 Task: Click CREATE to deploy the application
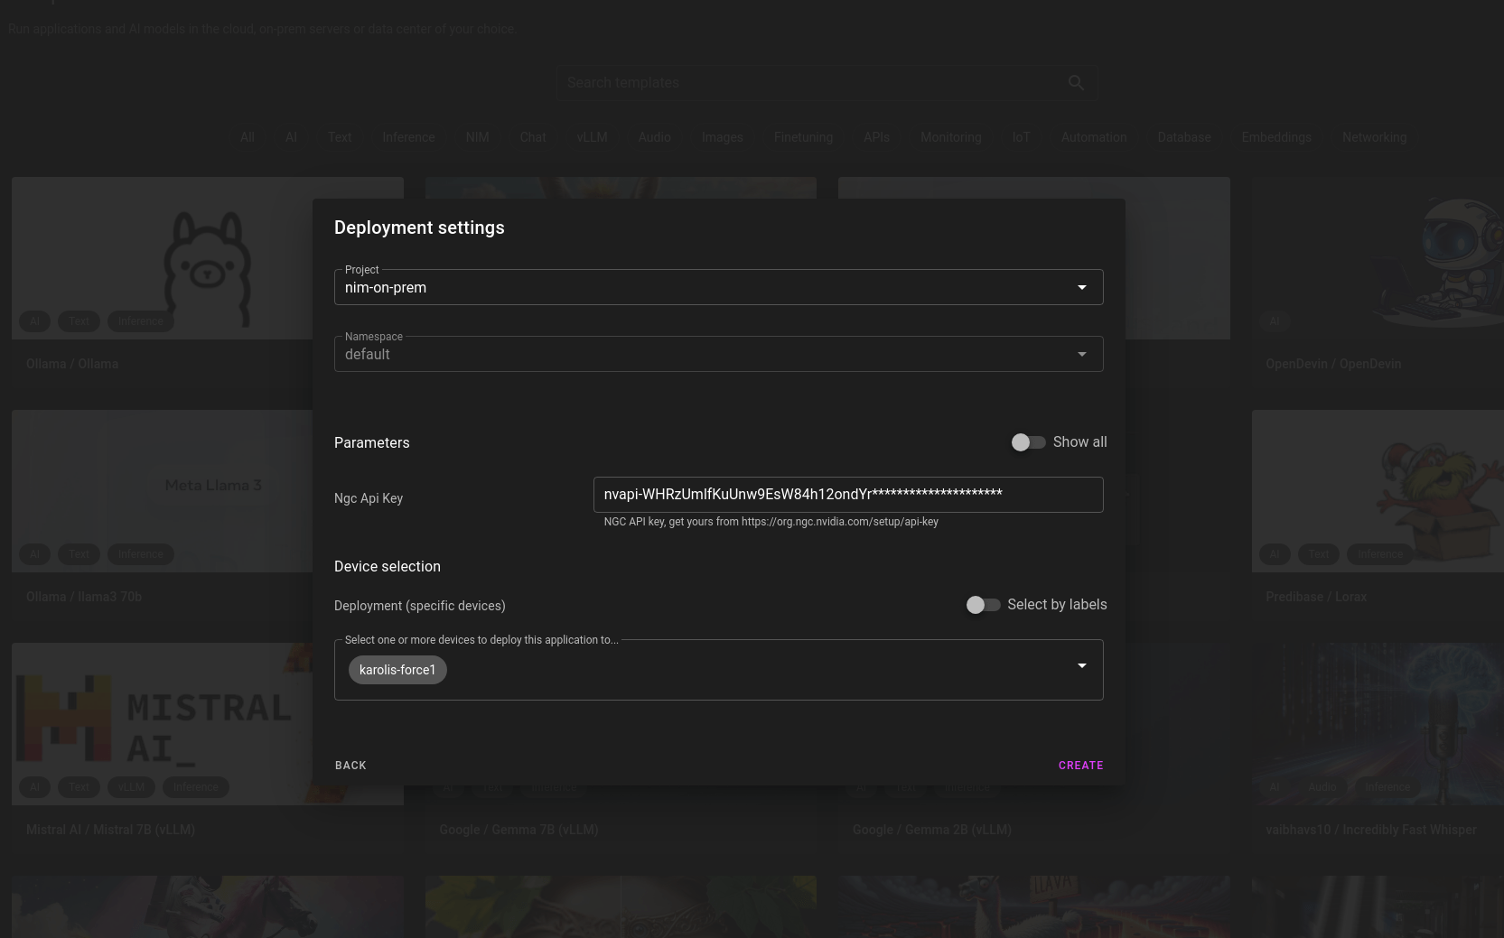click(1080, 766)
